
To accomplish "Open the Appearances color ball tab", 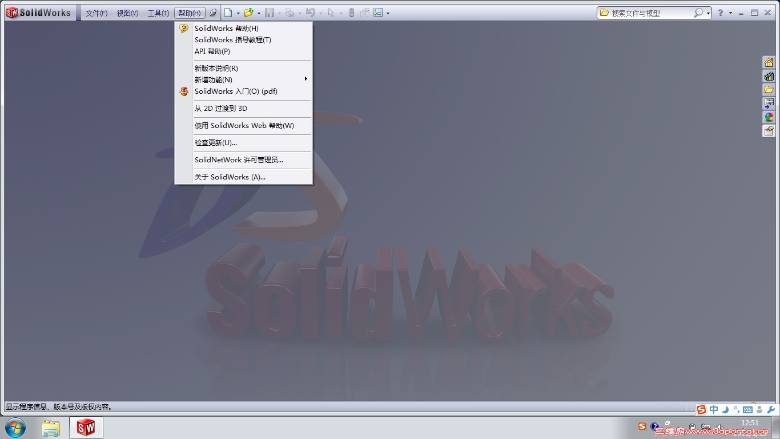I will 769,117.
